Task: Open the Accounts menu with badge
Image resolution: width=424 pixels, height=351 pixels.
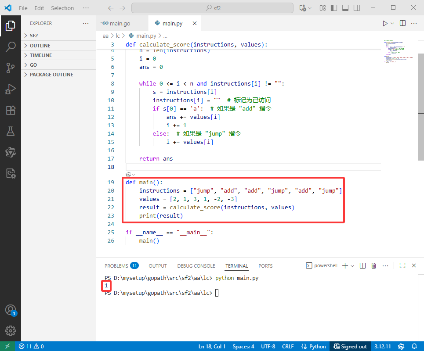Action: point(11,310)
